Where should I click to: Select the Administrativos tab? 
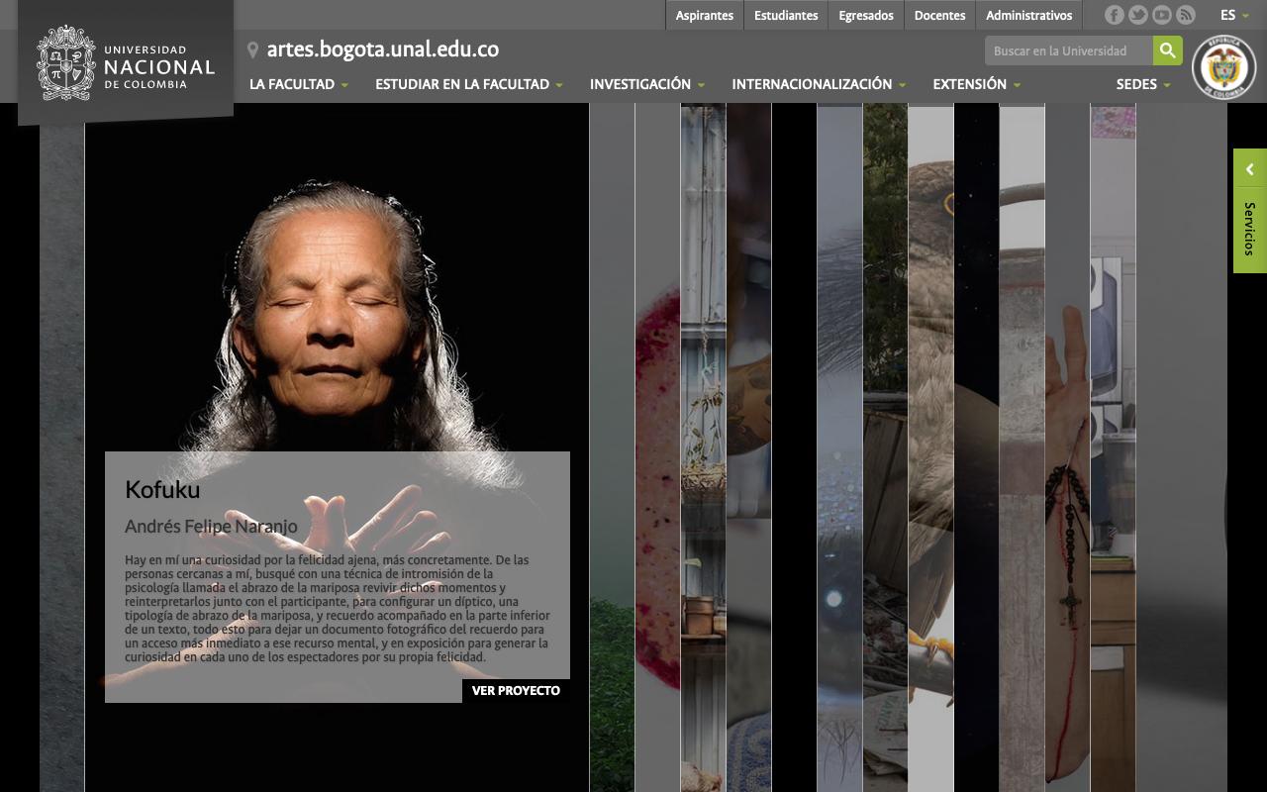(1029, 15)
